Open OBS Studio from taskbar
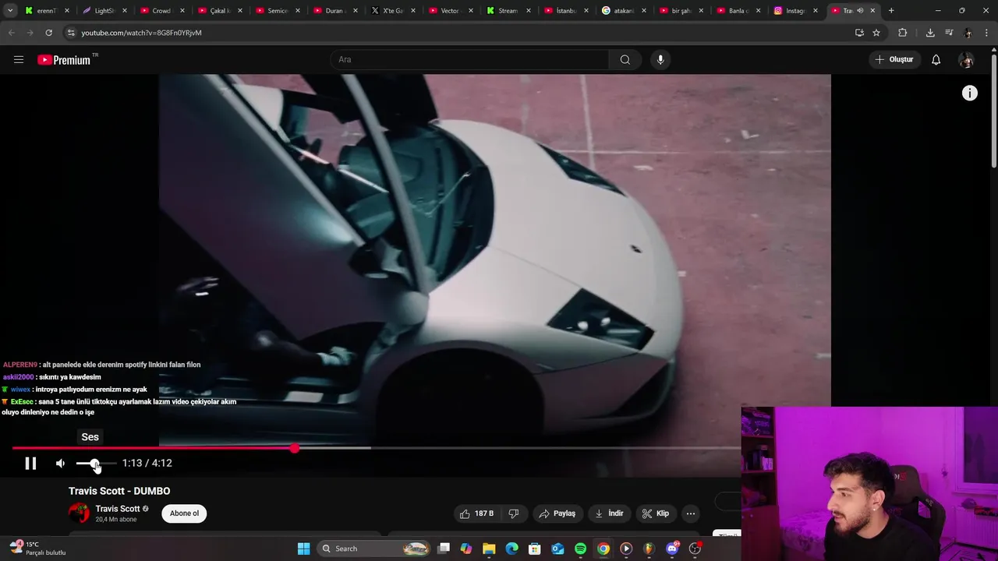 pos(695,549)
